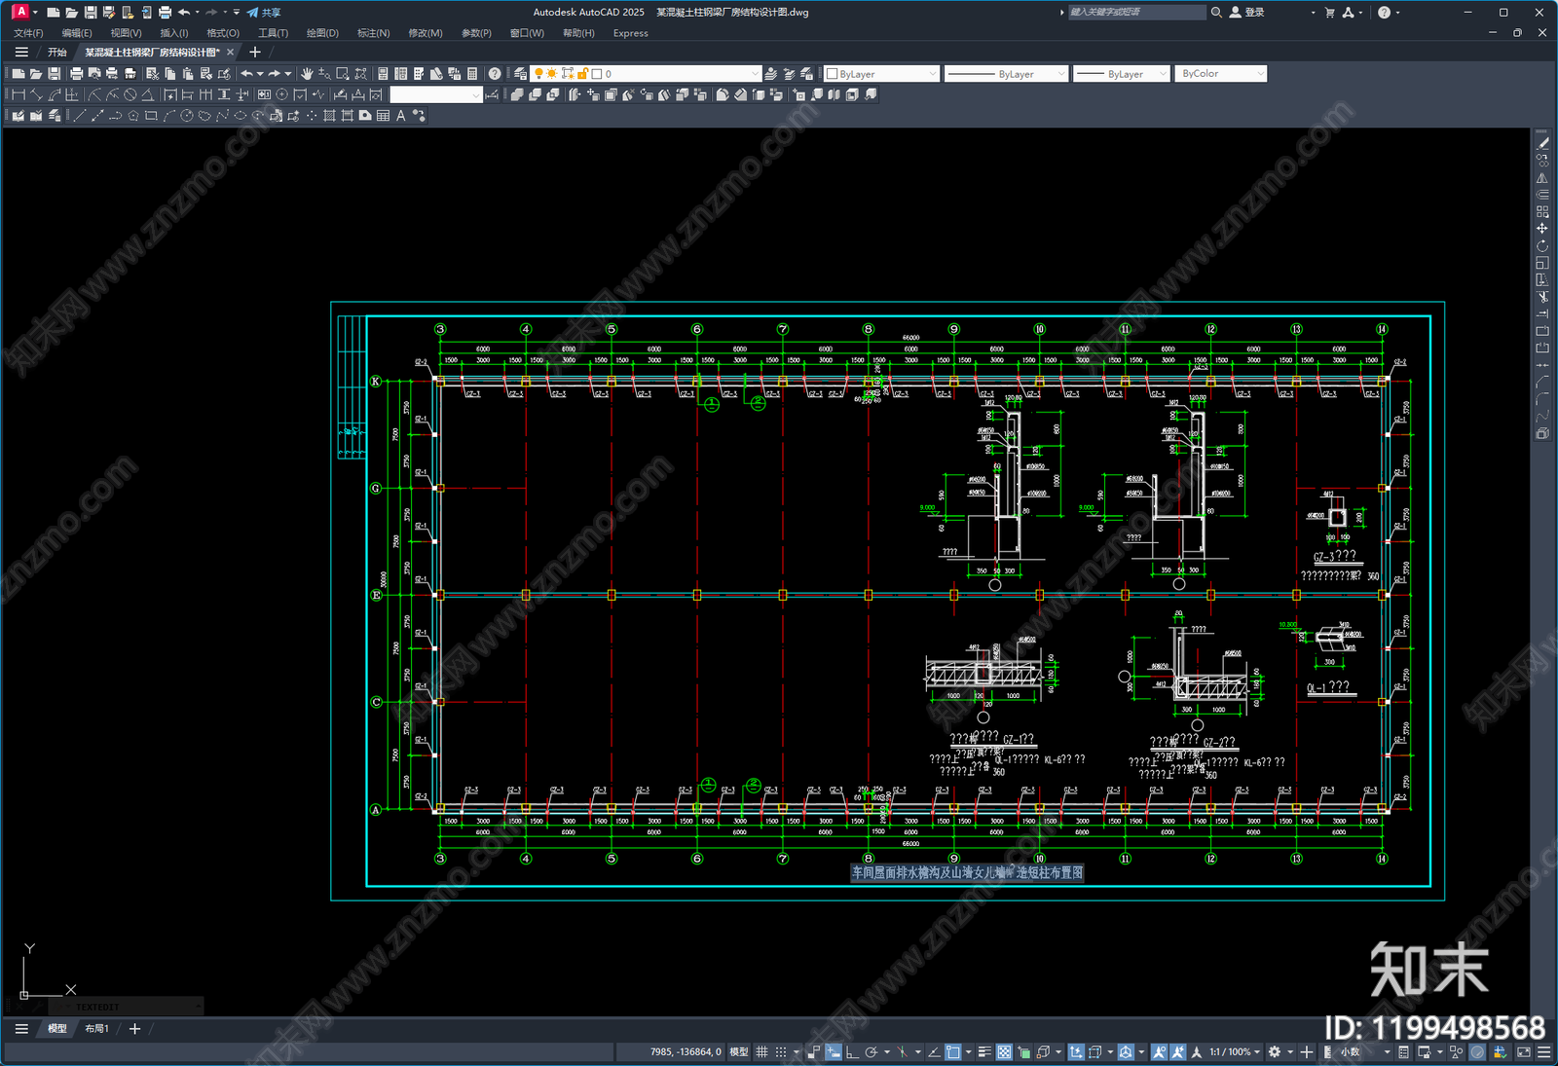This screenshot has width=1558, height=1066.
Task: Open the Layer Properties manager icon
Action: (520, 74)
